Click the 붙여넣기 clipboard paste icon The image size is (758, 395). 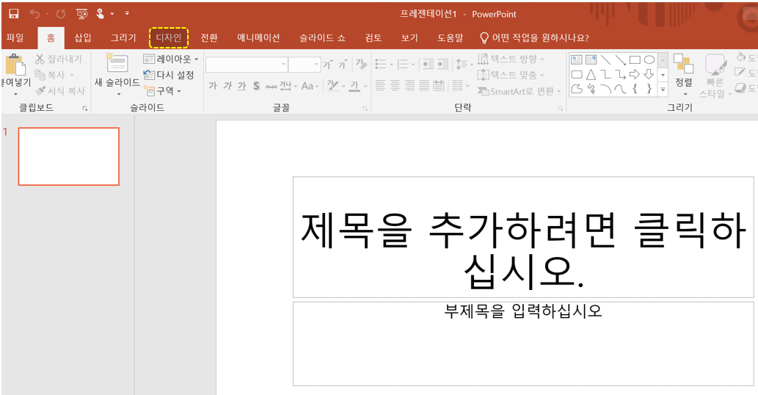pos(15,64)
